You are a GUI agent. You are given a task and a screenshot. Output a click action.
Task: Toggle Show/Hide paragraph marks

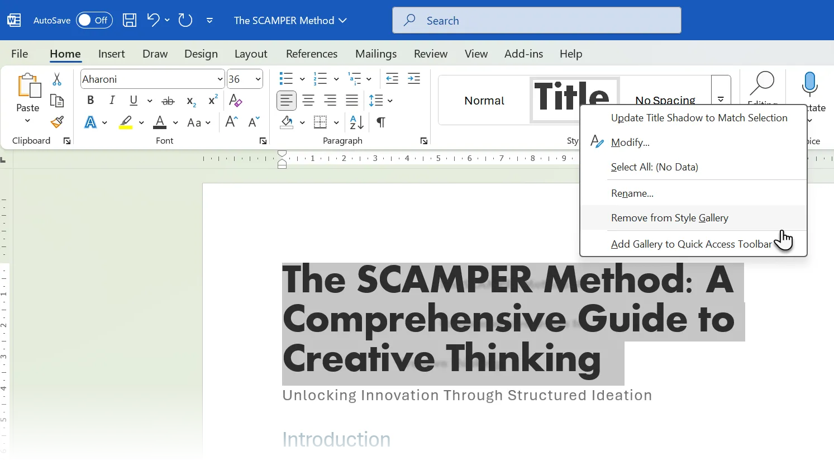(x=381, y=122)
